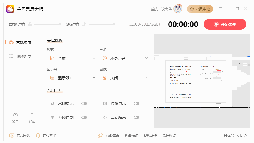
Task: Click the full-screen mode icon beside 全屏
Action: (52, 58)
